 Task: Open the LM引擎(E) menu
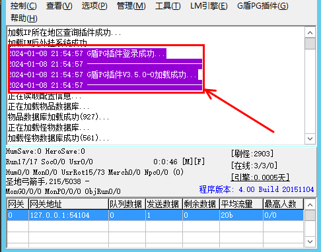pyautogui.click(x=209, y=6)
